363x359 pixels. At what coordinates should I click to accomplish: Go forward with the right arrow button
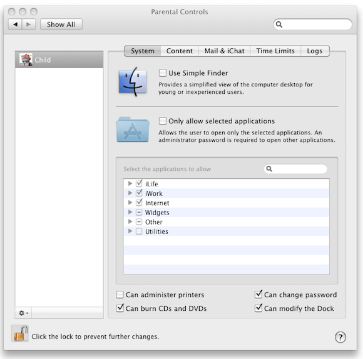pos(29,24)
